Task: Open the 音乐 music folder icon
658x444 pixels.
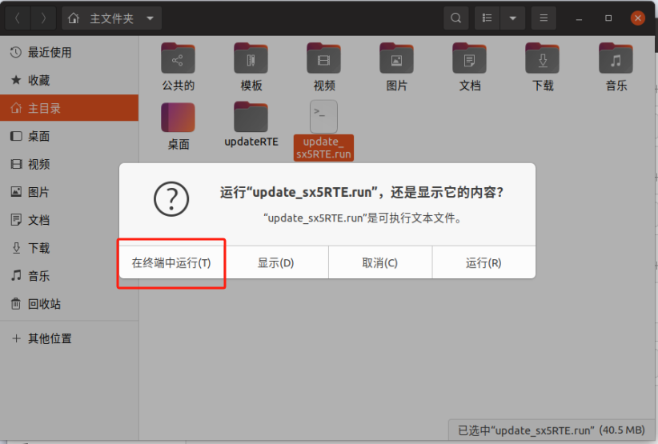Action: pos(616,59)
